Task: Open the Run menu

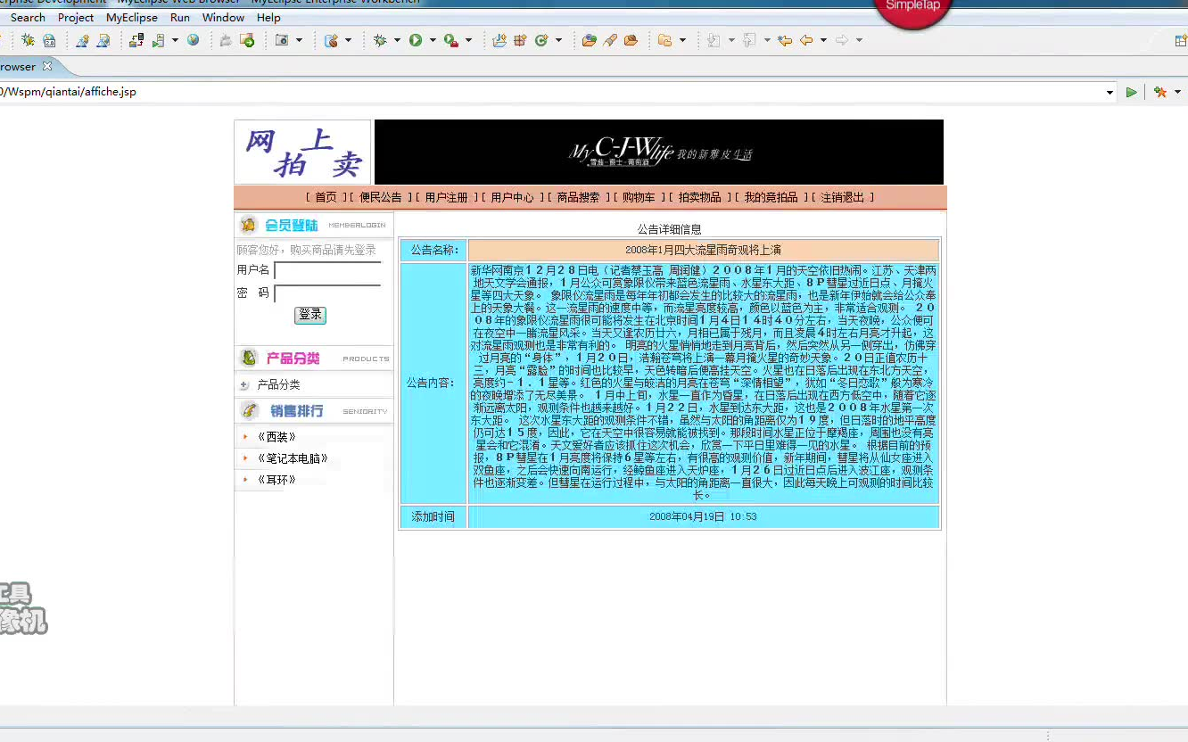Action: tap(180, 18)
